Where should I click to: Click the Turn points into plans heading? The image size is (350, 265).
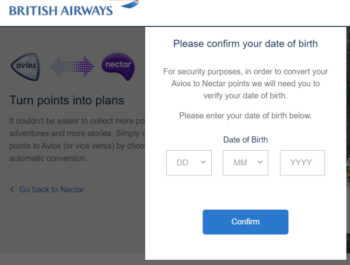tap(66, 100)
